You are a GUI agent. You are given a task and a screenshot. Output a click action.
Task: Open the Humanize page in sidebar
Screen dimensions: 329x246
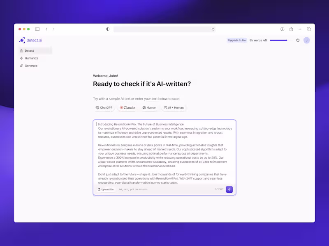pos(29,58)
